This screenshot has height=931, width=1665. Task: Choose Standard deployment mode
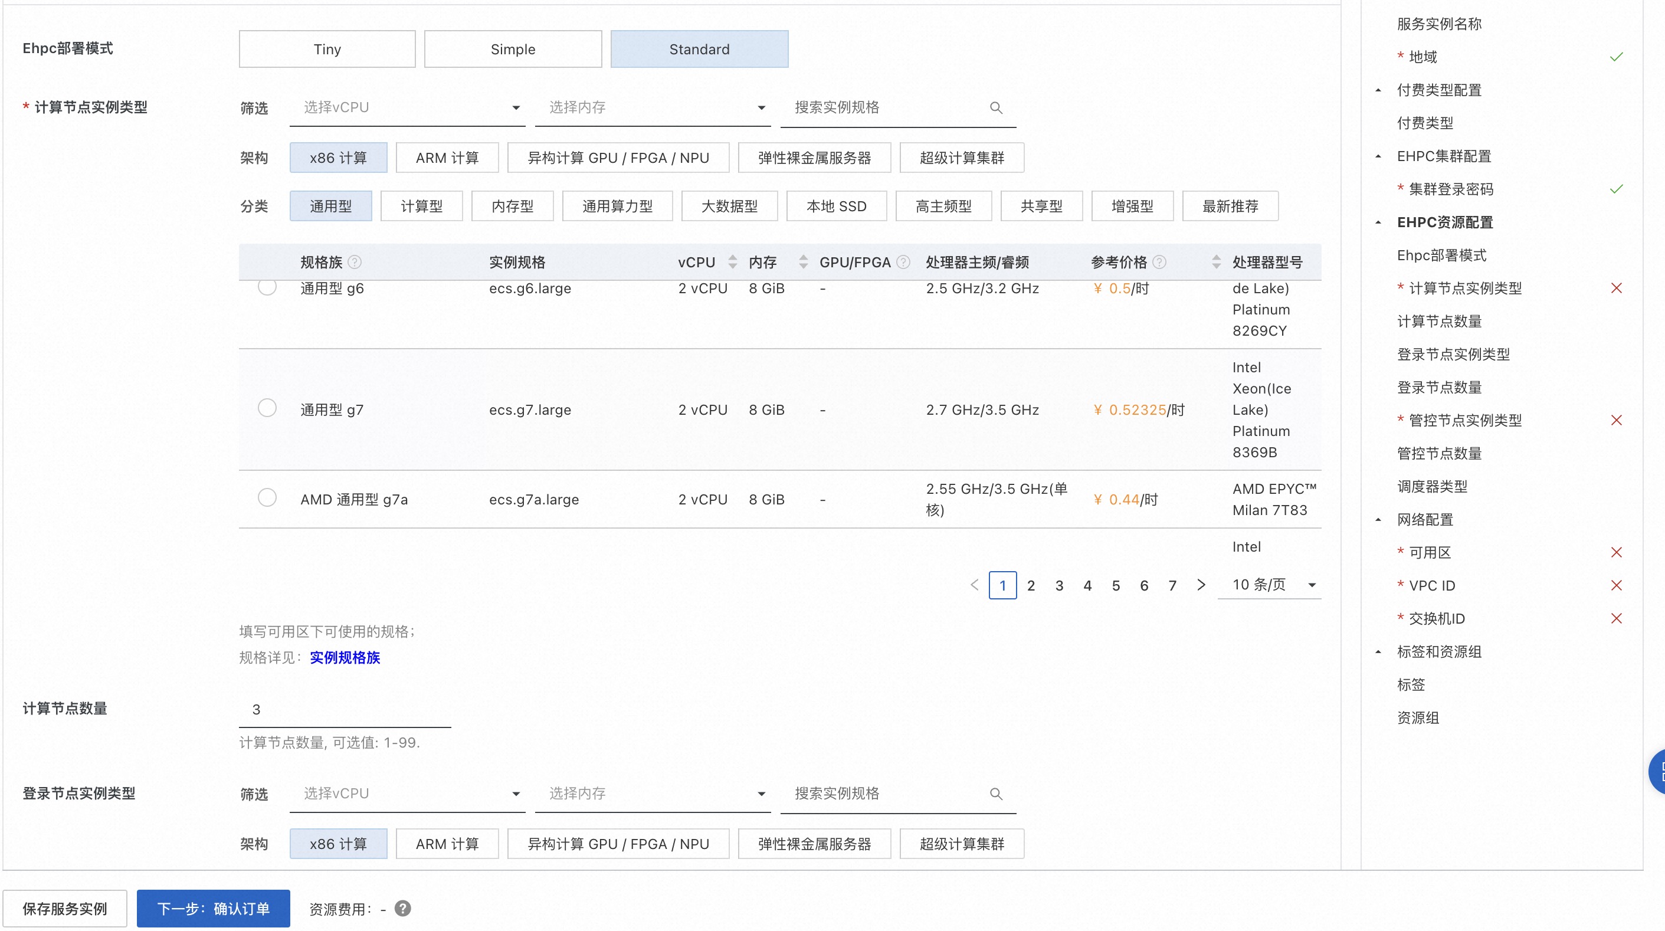point(699,49)
